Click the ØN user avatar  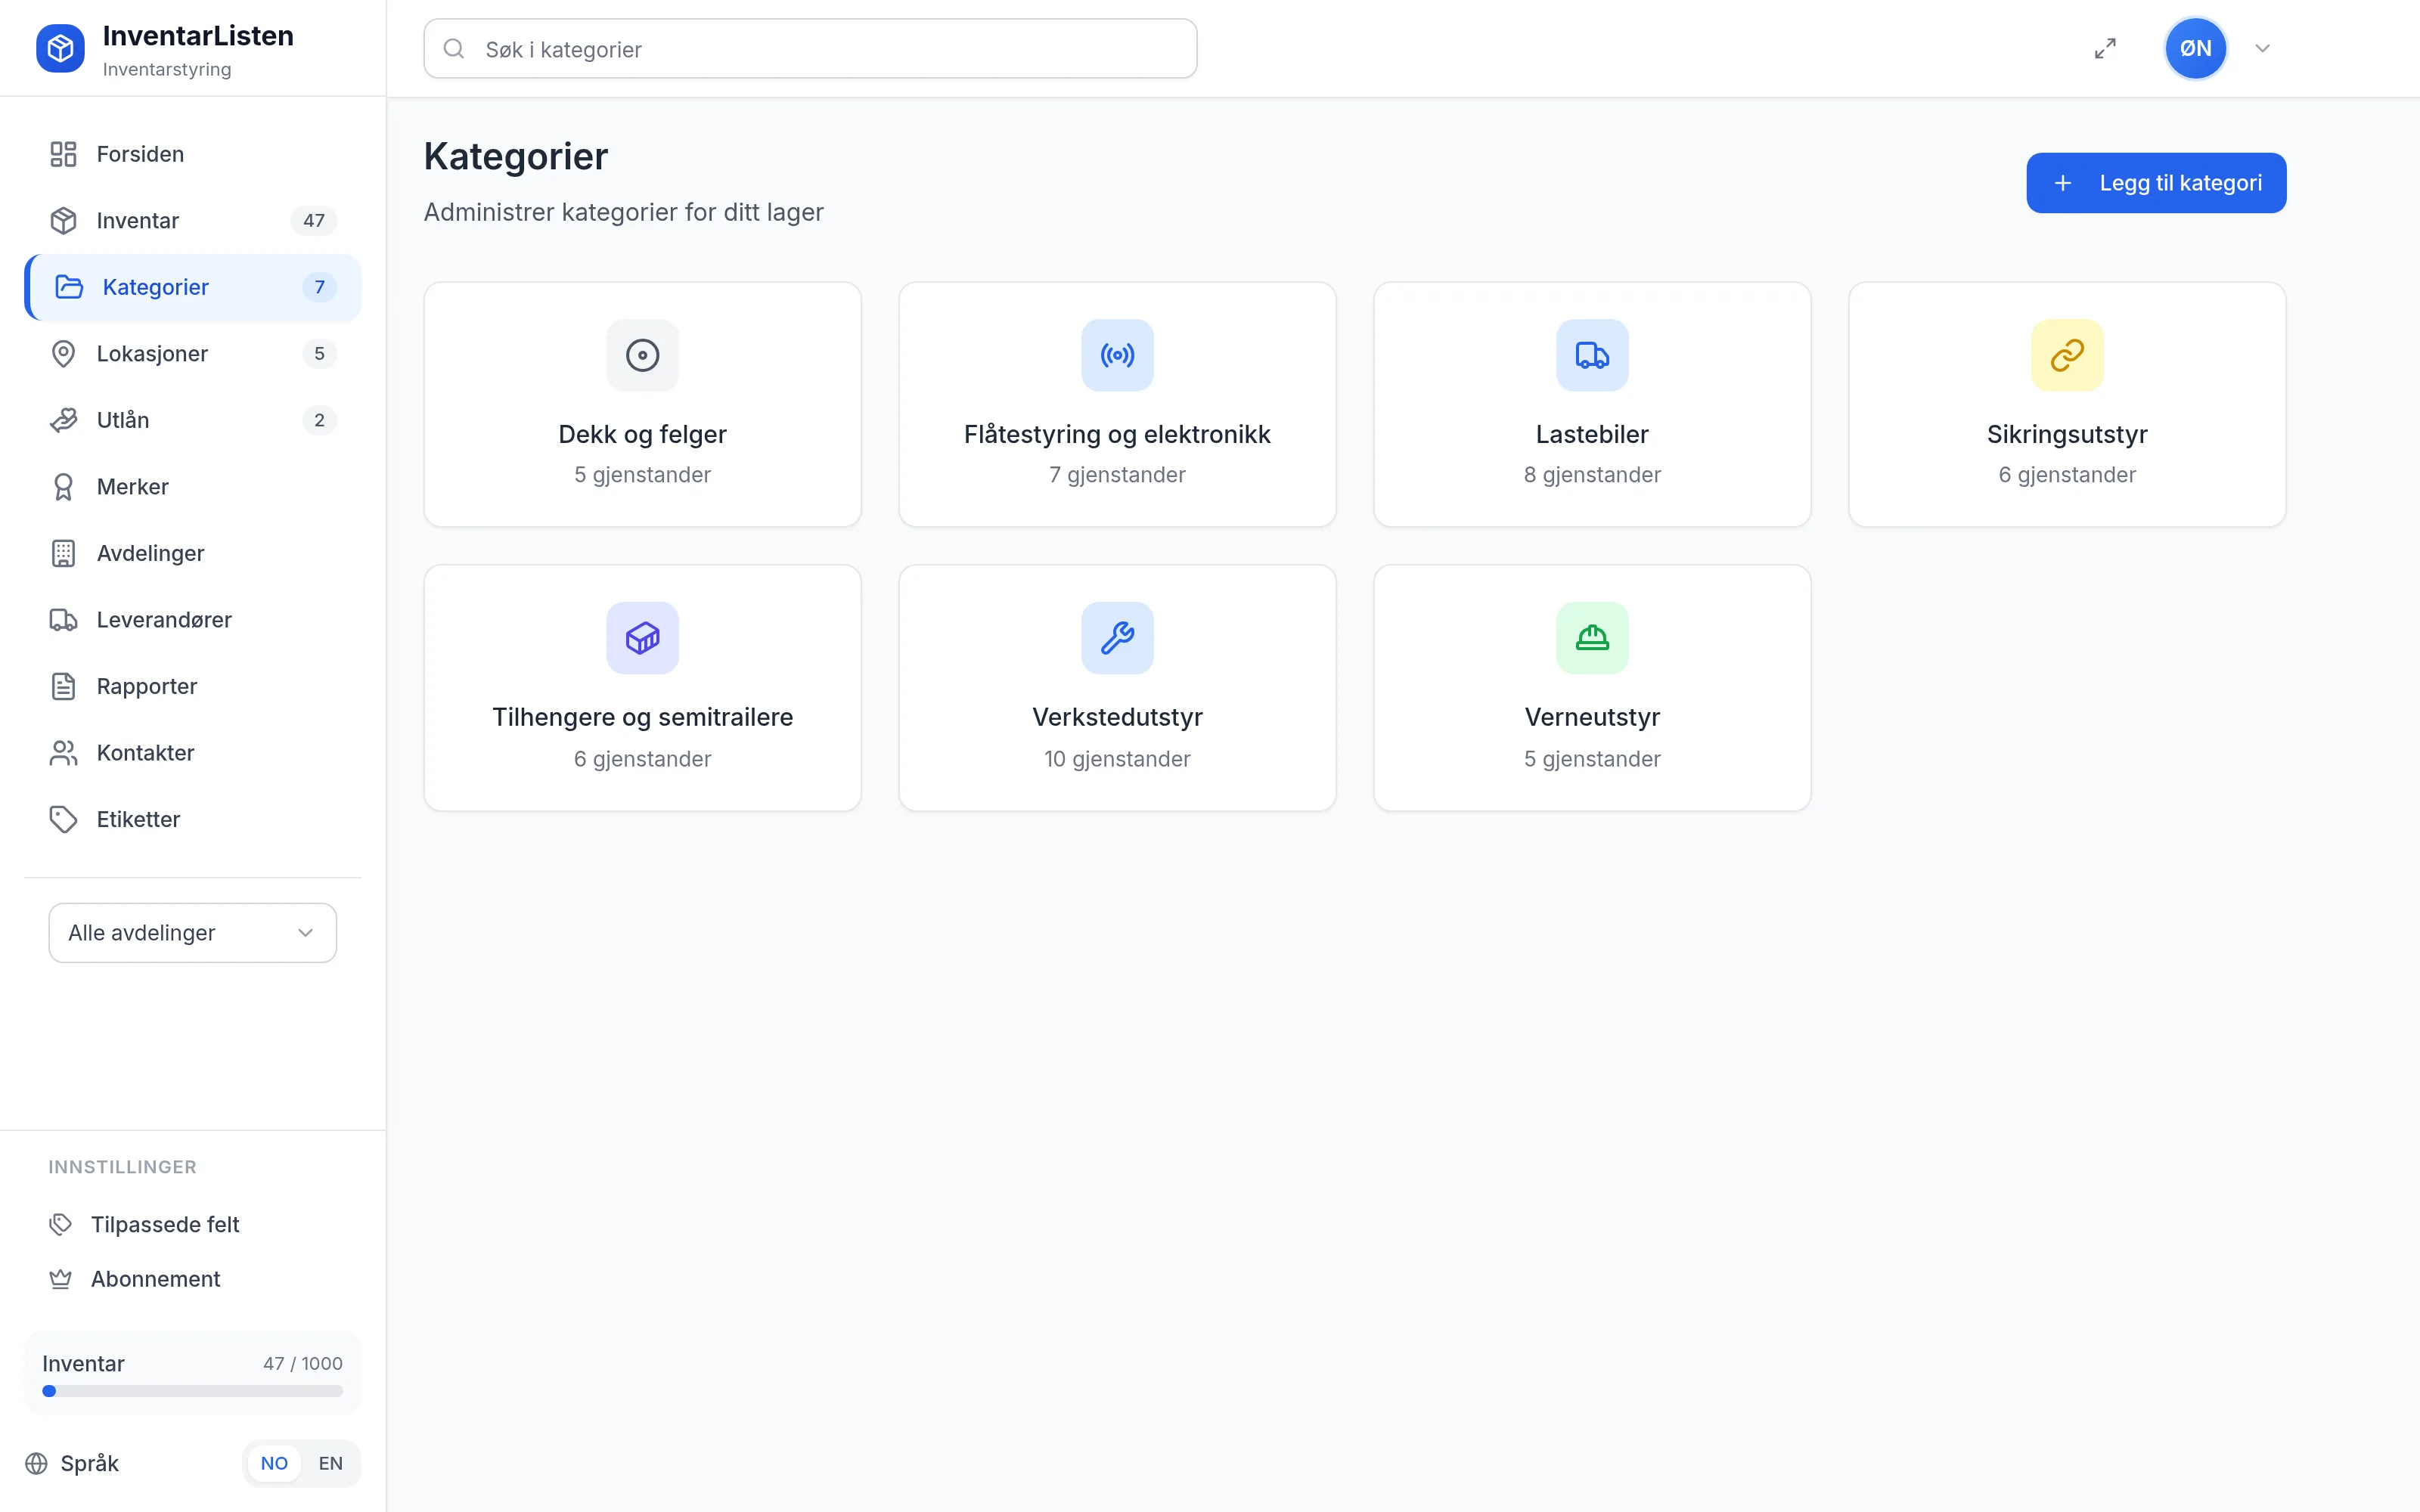point(2195,48)
